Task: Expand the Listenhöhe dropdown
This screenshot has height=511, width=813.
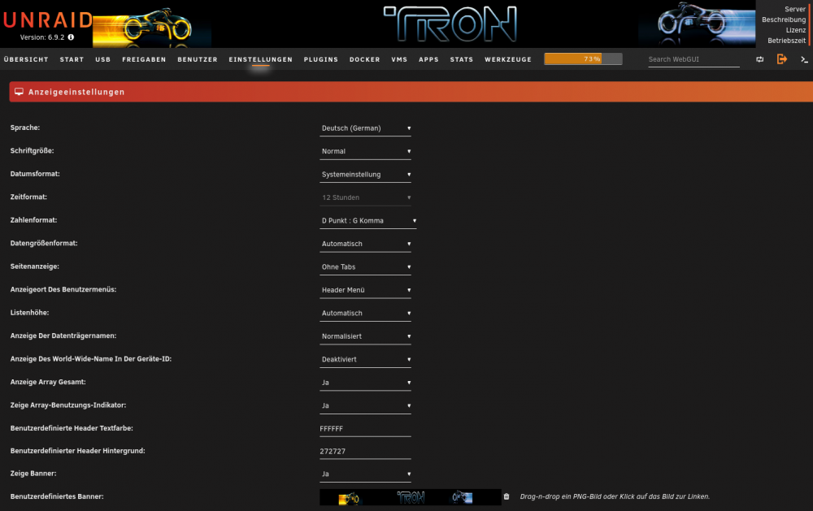Action: click(366, 314)
